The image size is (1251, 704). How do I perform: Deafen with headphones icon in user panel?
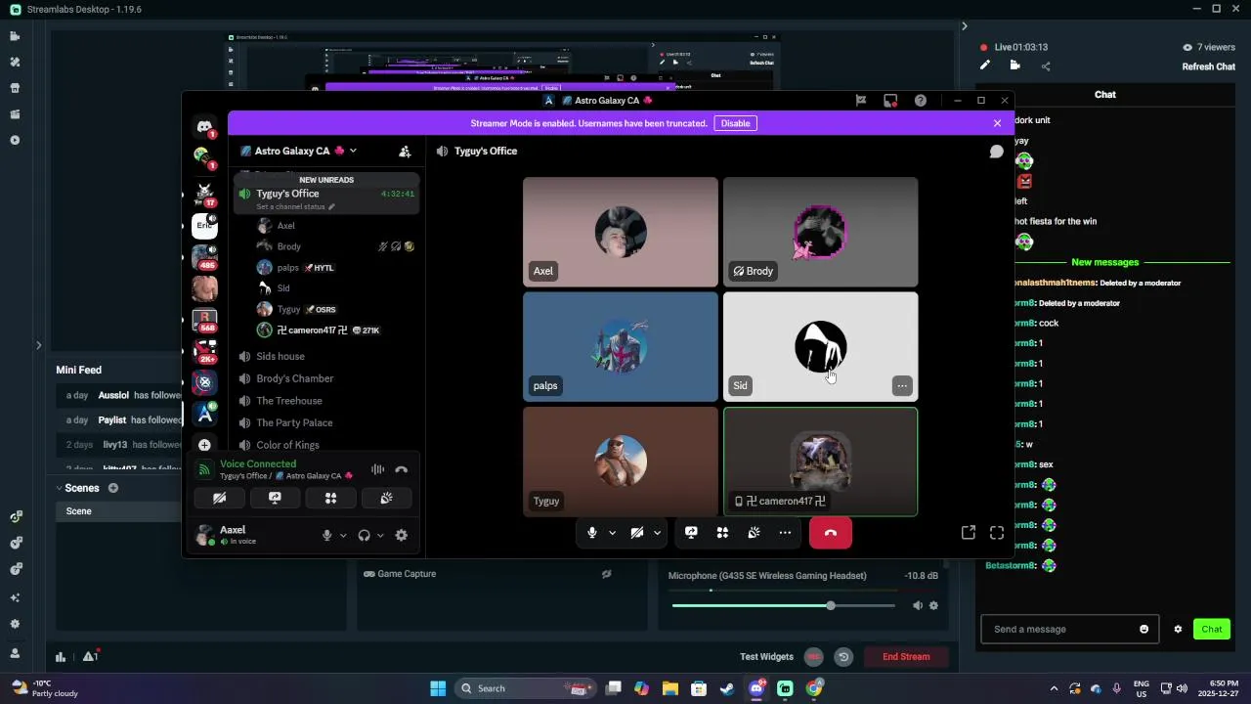pyautogui.click(x=364, y=535)
